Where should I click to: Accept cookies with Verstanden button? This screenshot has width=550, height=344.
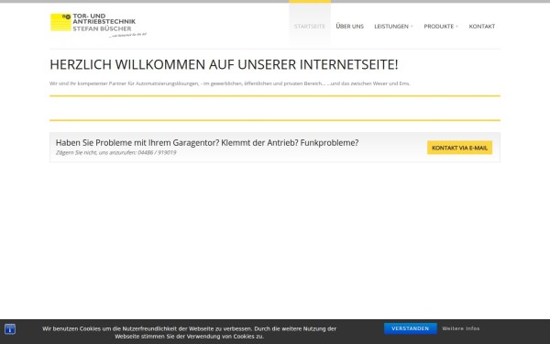pyautogui.click(x=411, y=328)
